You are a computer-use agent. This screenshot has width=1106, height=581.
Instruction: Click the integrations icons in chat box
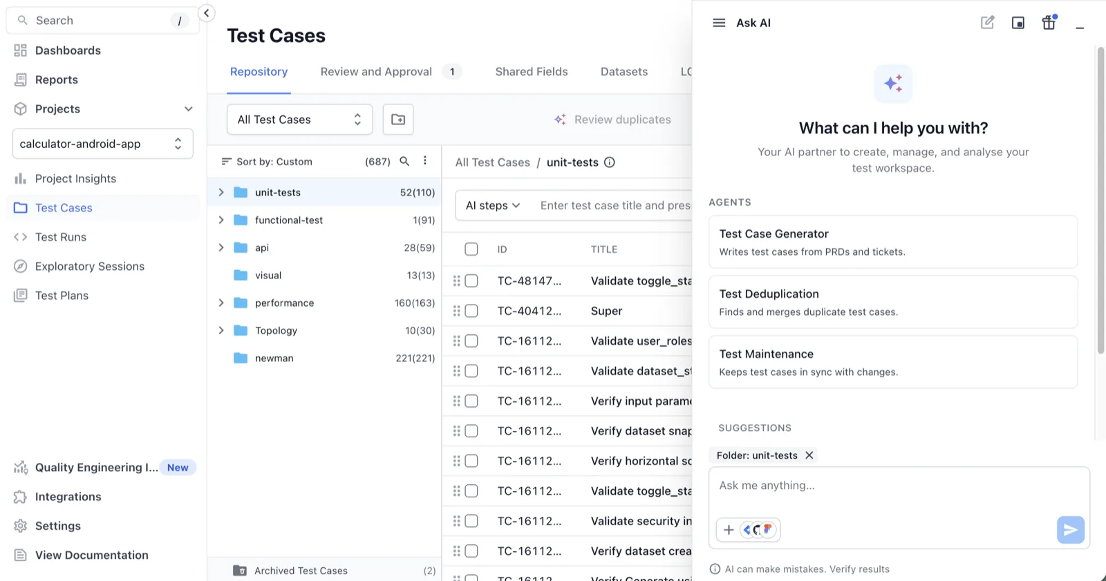tap(759, 530)
